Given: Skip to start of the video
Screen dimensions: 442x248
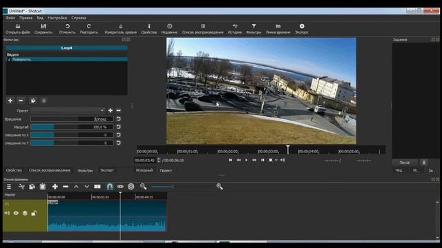Looking at the screenshot, I should tap(230, 160).
